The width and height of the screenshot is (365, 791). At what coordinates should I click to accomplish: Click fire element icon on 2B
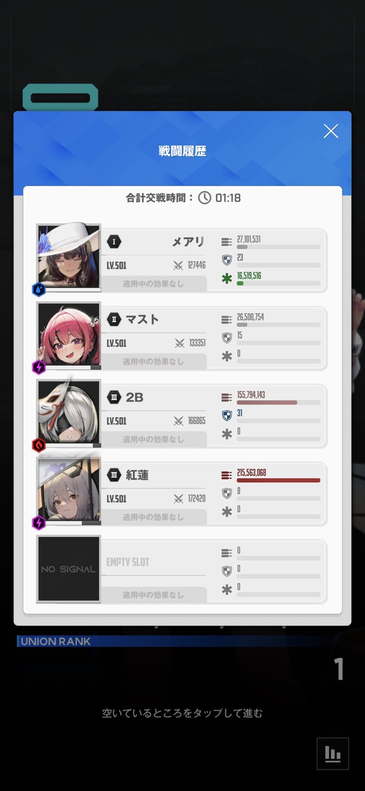coord(39,445)
